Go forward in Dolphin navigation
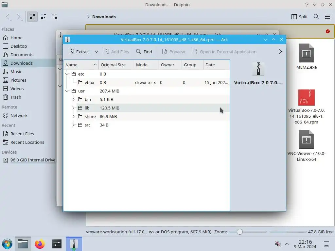 (x=19, y=17)
